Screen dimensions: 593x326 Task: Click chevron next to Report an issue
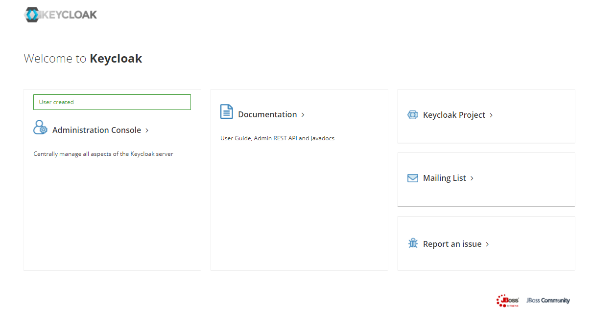[x=487, y=244]
